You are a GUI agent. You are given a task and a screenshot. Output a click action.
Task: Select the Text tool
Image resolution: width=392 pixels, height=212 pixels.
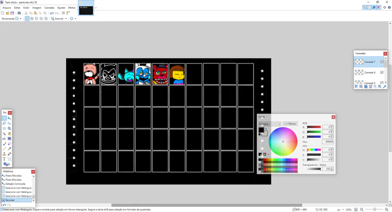[x=4, y=159]
